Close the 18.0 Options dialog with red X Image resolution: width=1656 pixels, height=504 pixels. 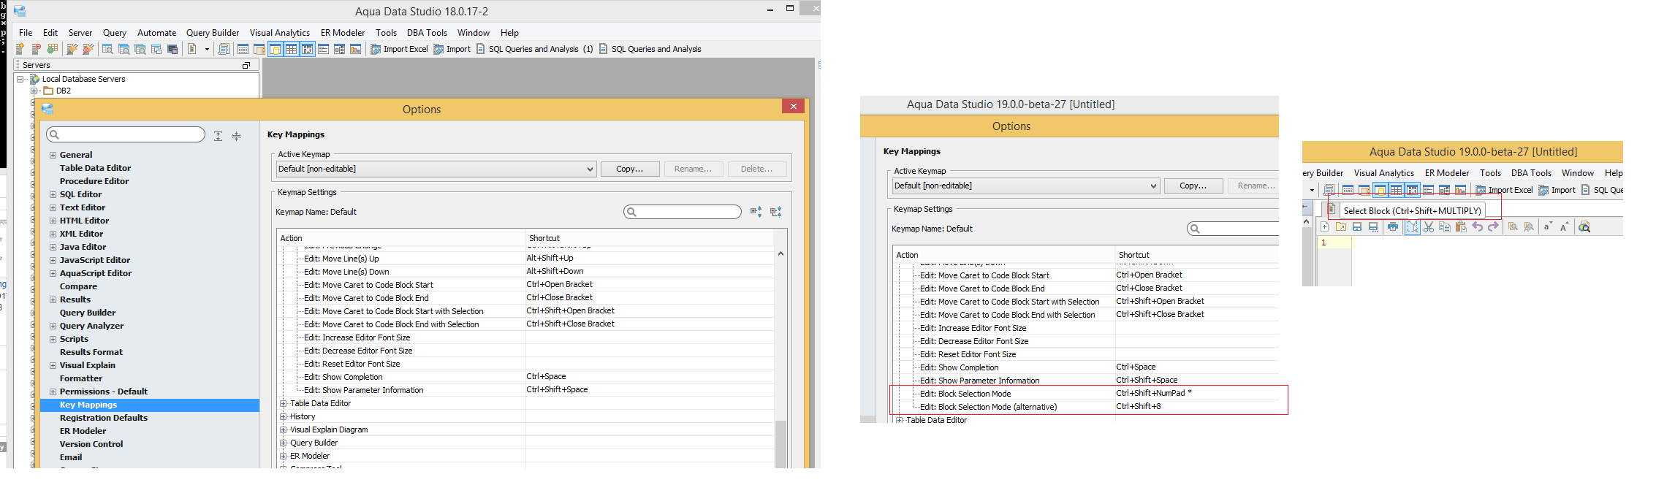(793, 107)
